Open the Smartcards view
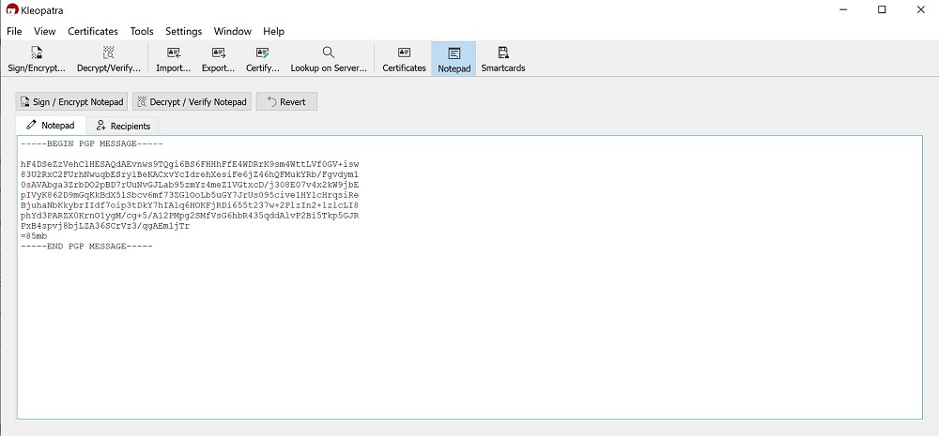Viewport: 939px width, 436px height. point(502,58)
